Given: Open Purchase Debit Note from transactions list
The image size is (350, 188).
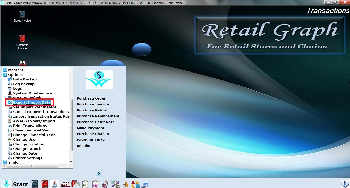Looking at the screenshot, I should (96, 122).
